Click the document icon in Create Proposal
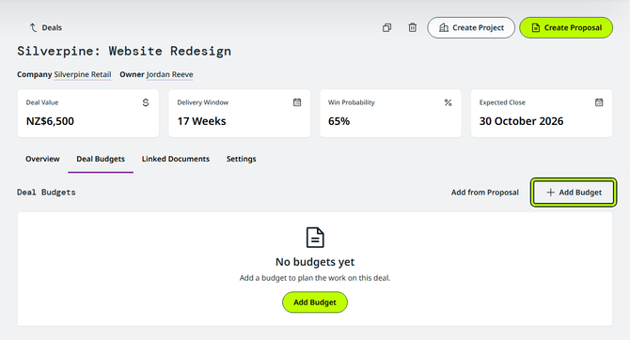This screenshot has width=630, height=340. pyautogui.click(x=536, y=27)
